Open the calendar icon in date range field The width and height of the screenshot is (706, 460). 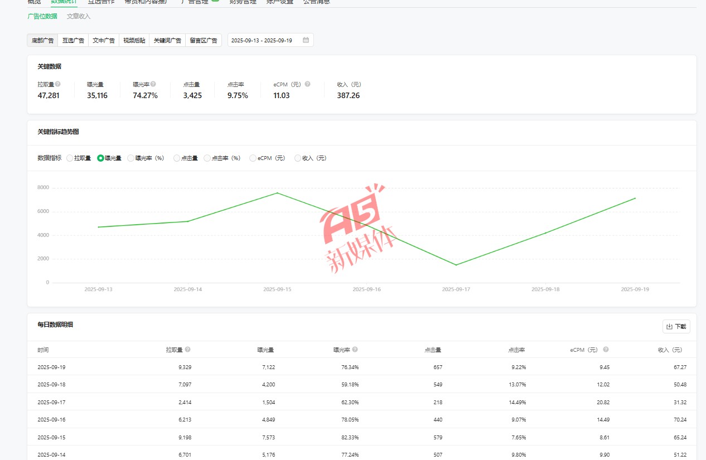click(x=306, y=40)
